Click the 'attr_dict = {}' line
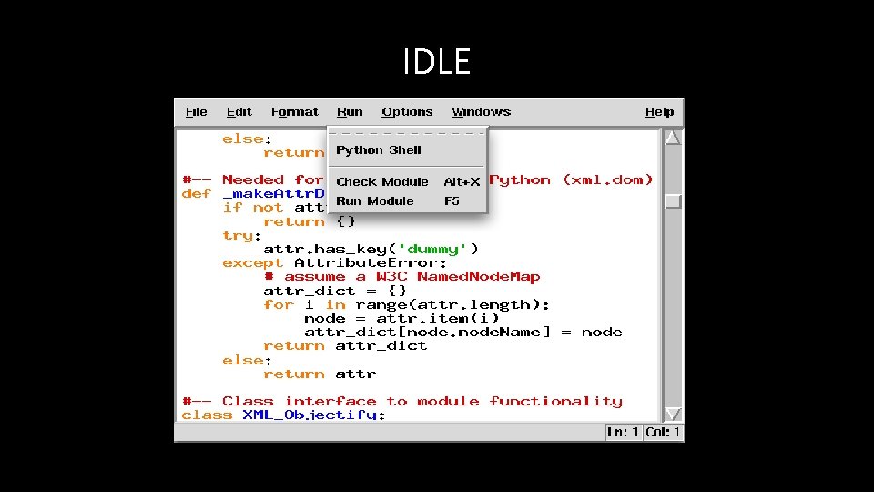 coord(335,291)
